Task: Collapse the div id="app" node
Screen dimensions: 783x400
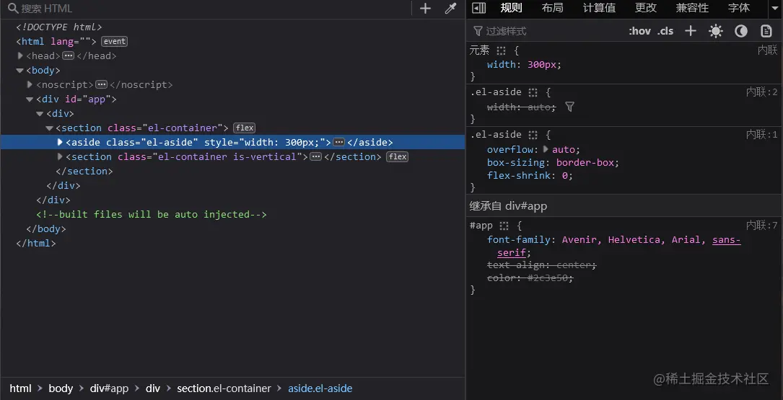Action: click(30, 99)
